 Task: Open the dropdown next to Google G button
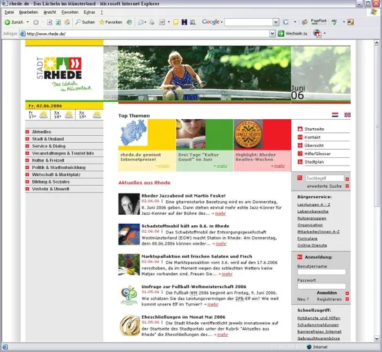click(295, 22)
